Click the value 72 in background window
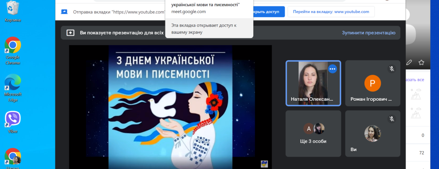Image resolution: width=439 pixels, height=169 pixels. coord(422,153)
